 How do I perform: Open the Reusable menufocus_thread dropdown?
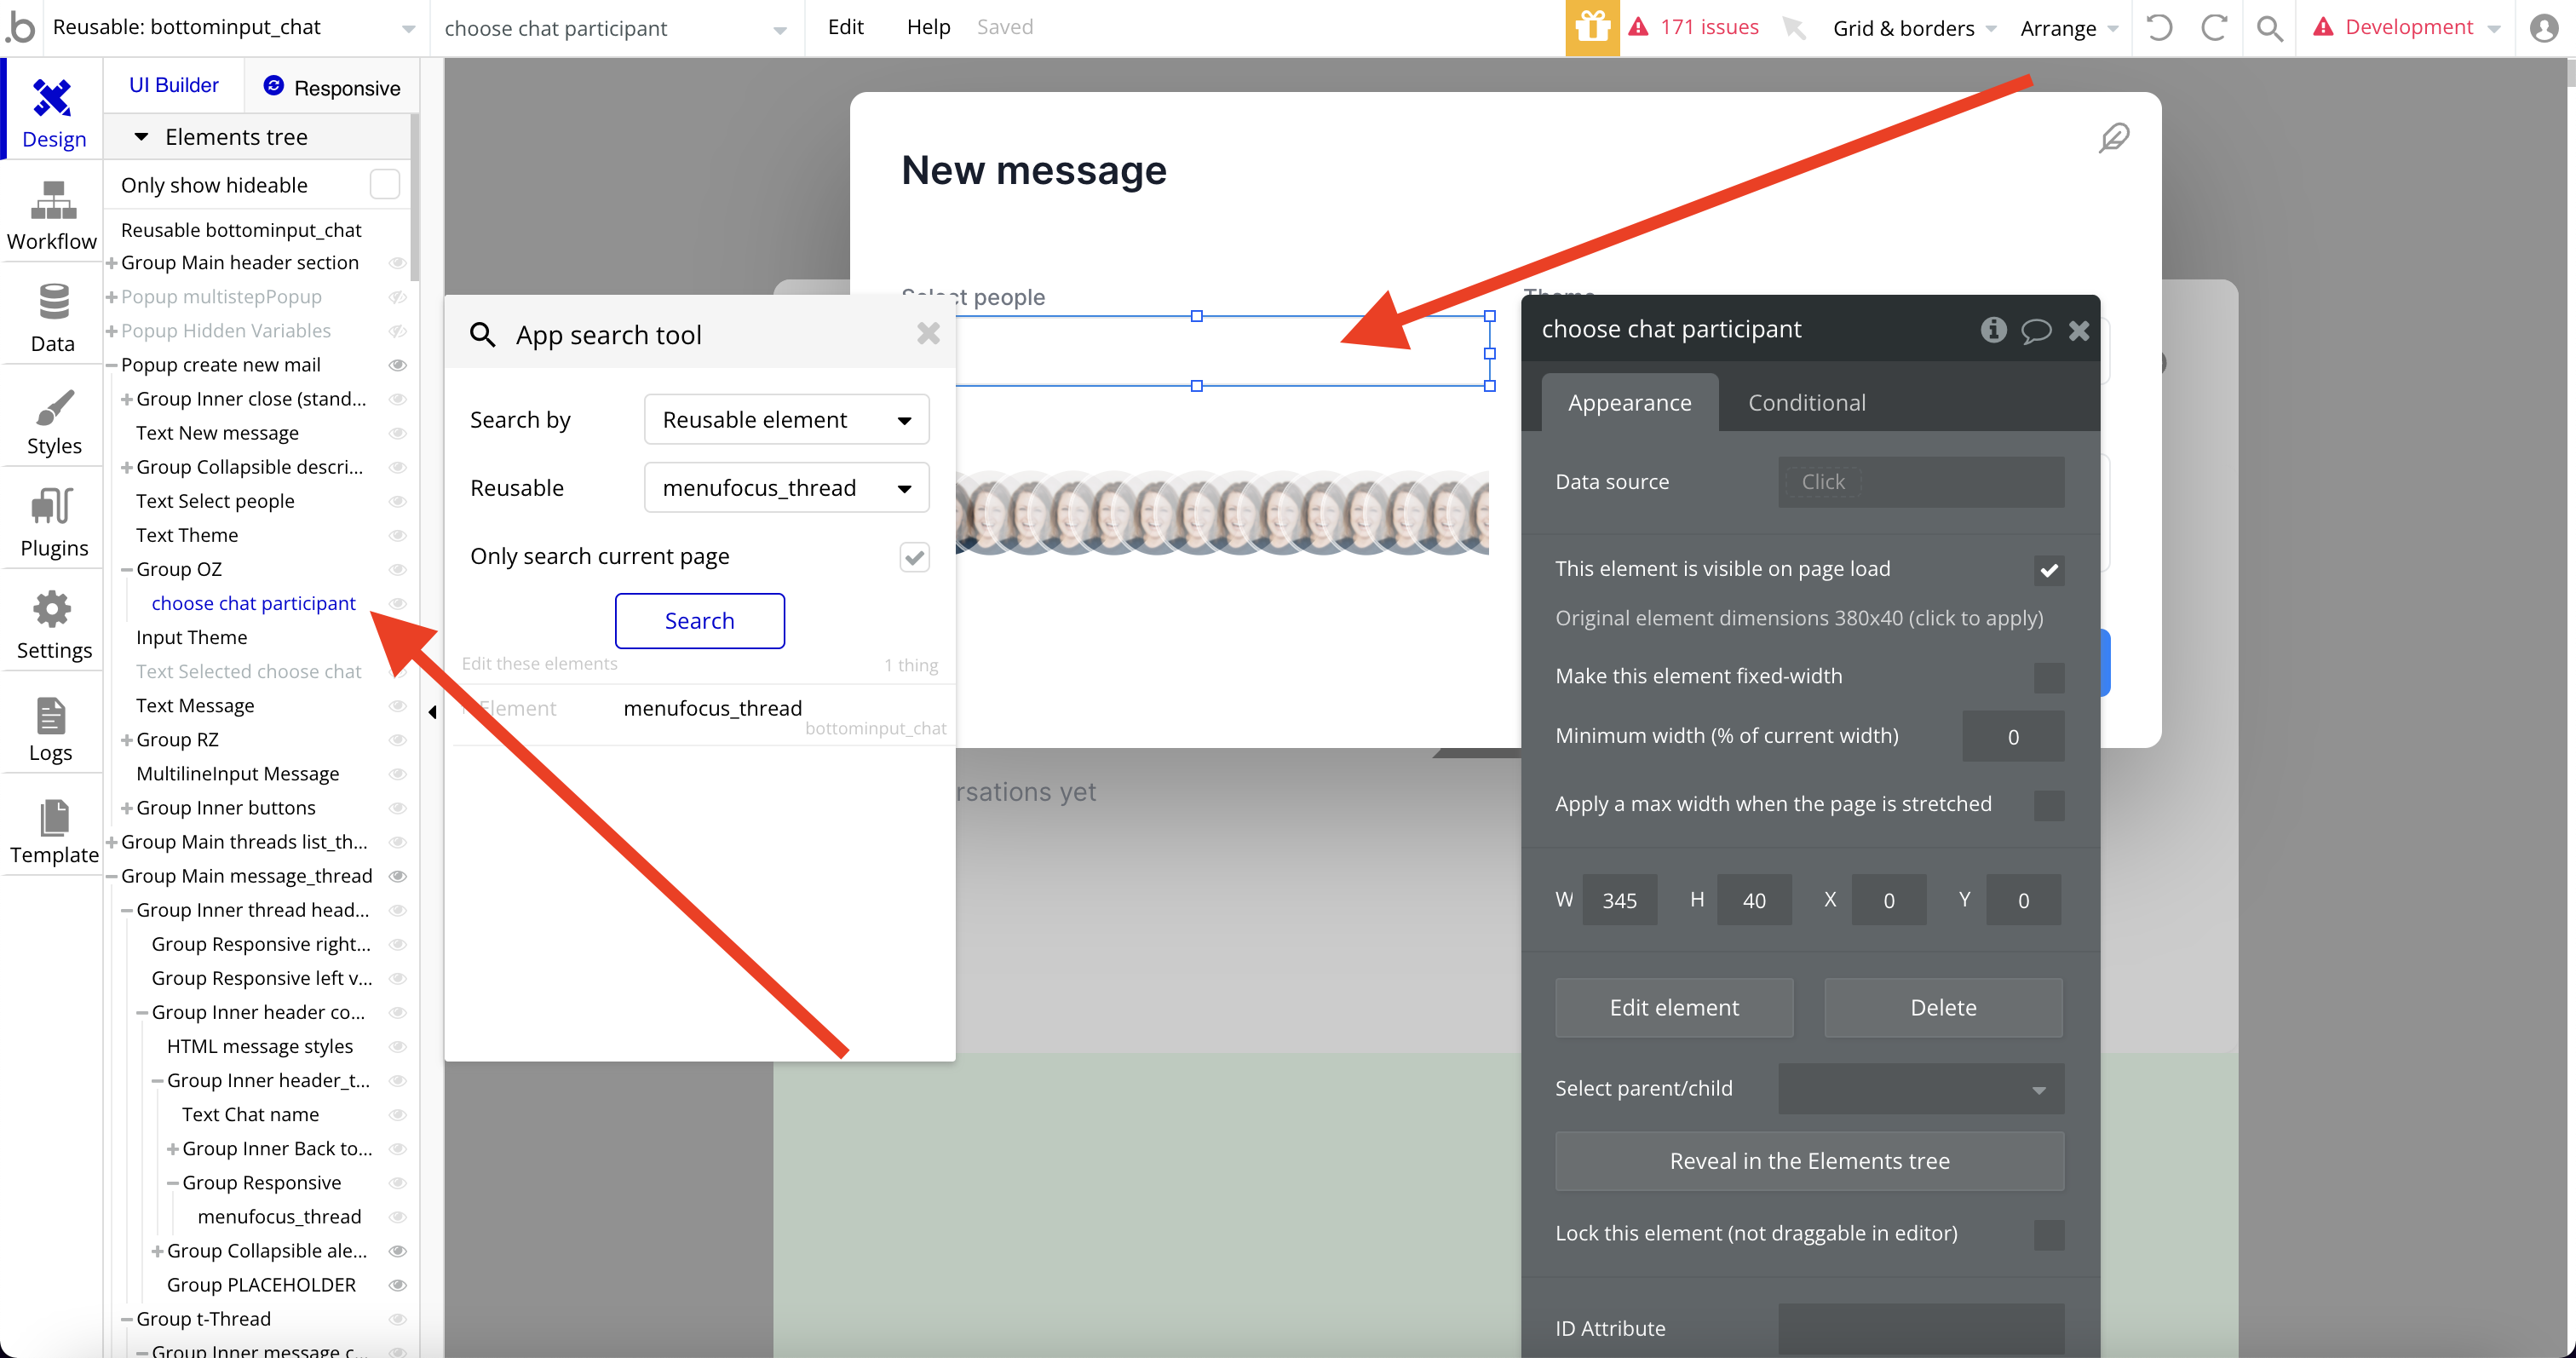pyautogui.click(x=786, y=488)
